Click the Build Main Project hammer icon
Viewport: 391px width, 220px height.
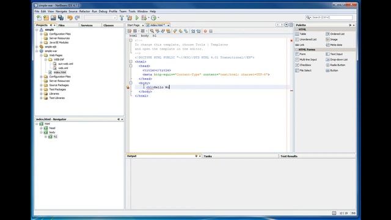pos(122,18)
